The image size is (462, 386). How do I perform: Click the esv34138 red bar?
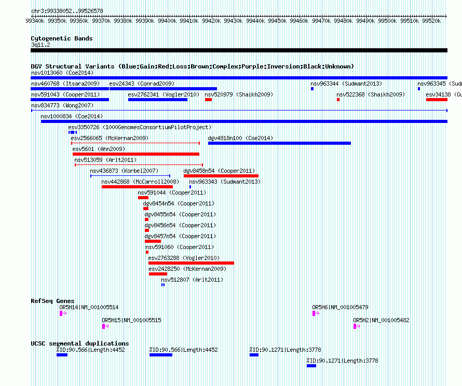click(x=437, y=100)
